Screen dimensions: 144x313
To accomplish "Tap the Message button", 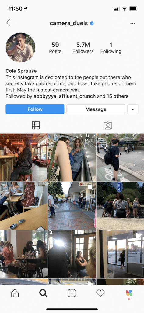I will [96, 109].
